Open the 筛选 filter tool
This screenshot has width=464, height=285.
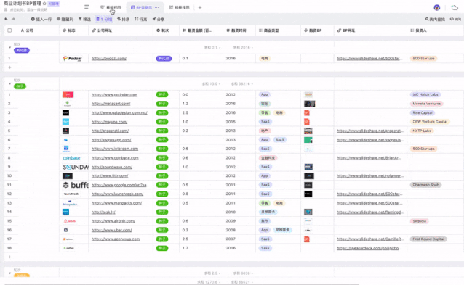coord(84,19)
